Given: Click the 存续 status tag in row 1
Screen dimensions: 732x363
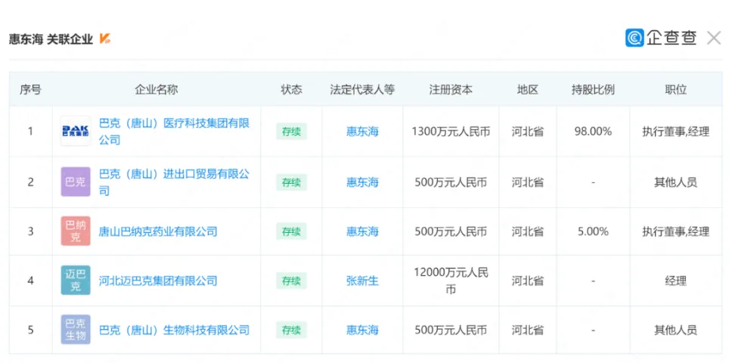Looking at the screenshot, I should 291,132.
